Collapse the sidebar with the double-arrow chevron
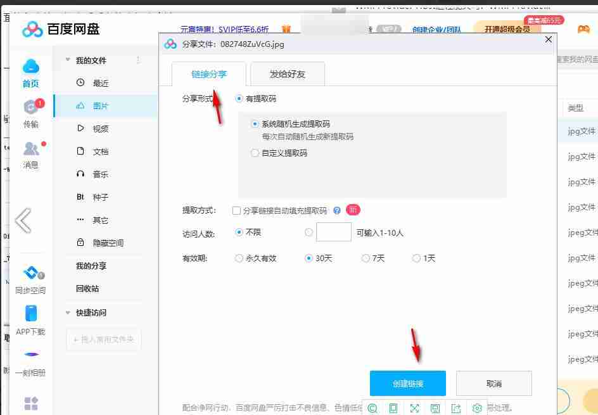Screen dimensions: 598x415 pos(24,219)
